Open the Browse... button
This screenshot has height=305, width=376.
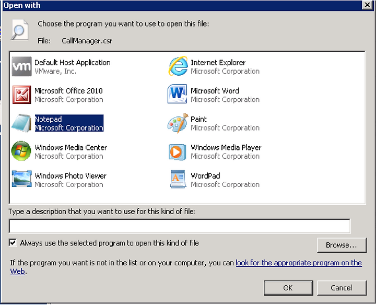[342, 245]
